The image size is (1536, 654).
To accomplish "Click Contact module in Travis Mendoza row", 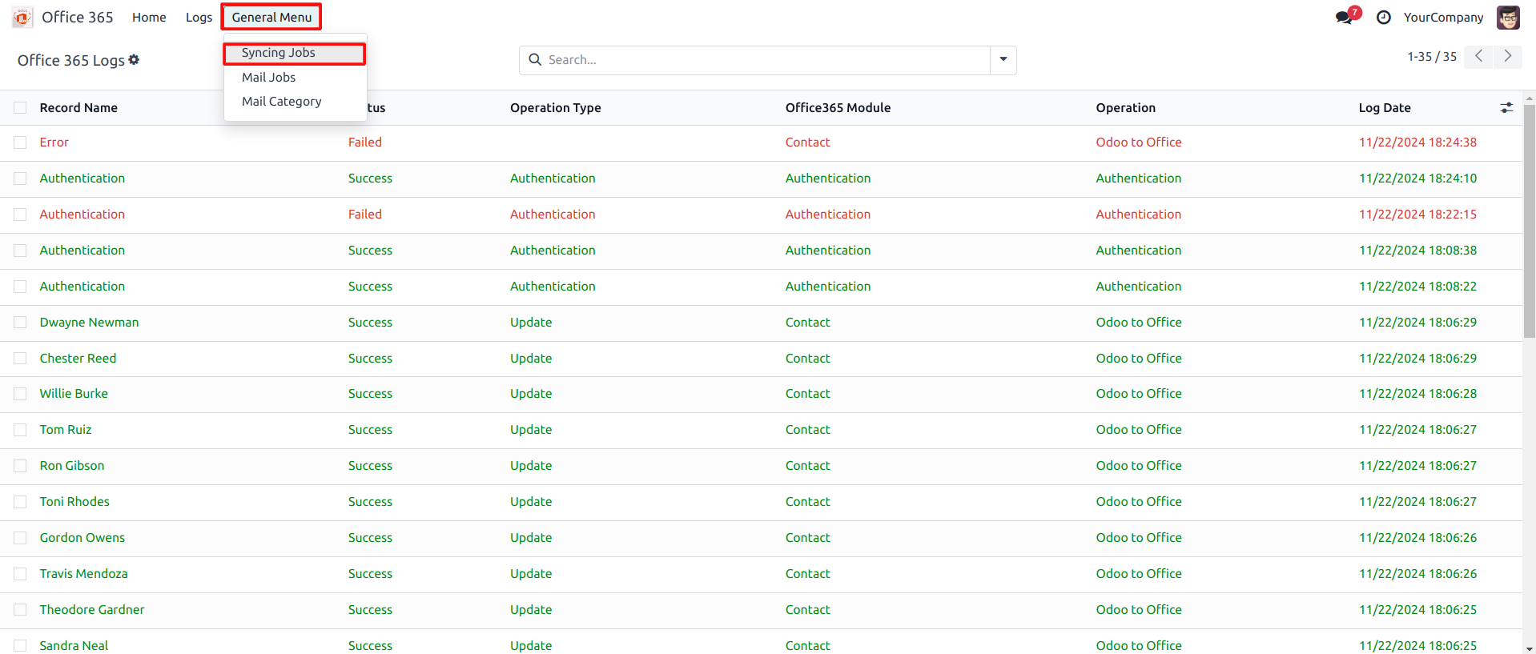I will (807, 574).
